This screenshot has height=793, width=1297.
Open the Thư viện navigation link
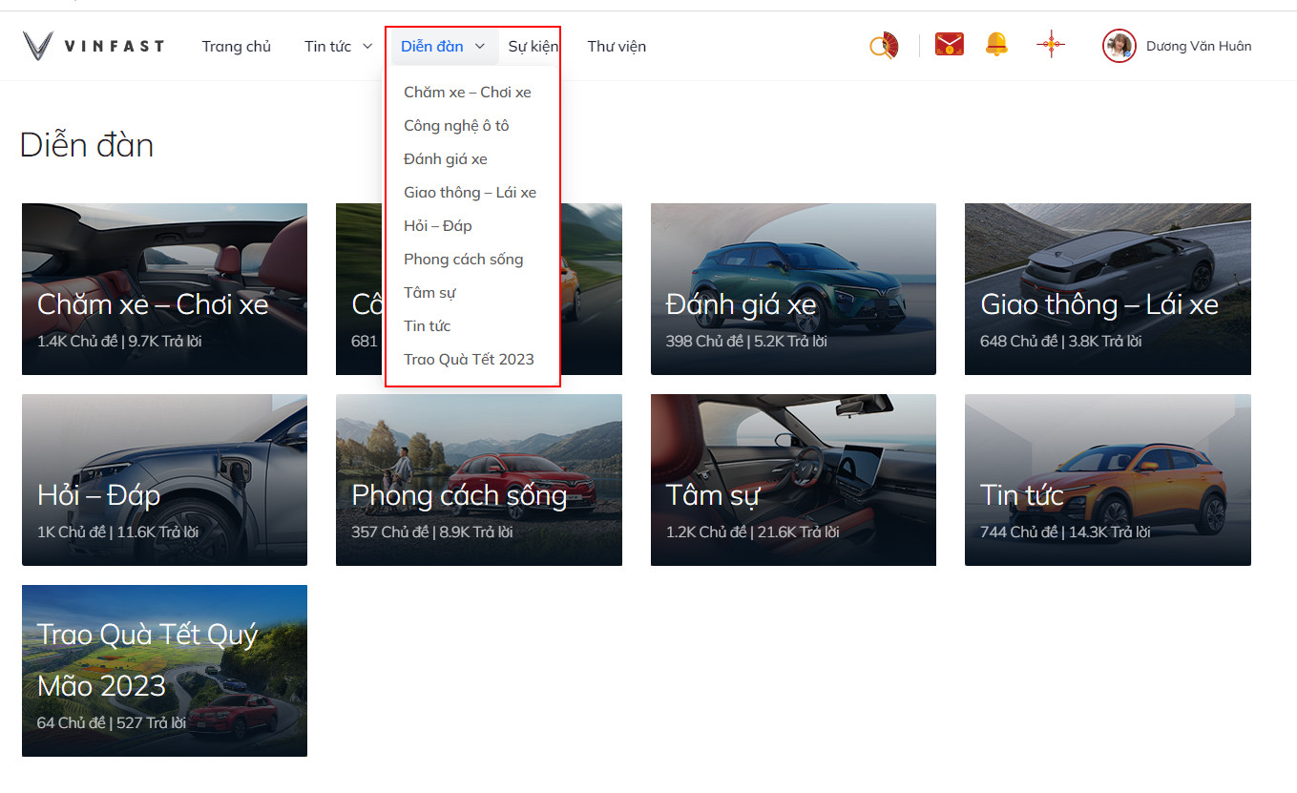point(617,46)
